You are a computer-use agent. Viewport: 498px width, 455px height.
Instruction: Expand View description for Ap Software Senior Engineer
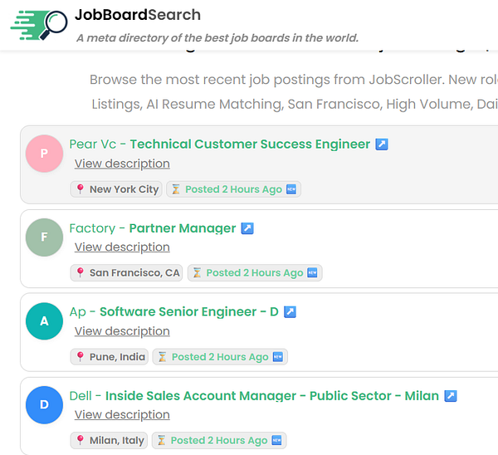tap(122, 331)
